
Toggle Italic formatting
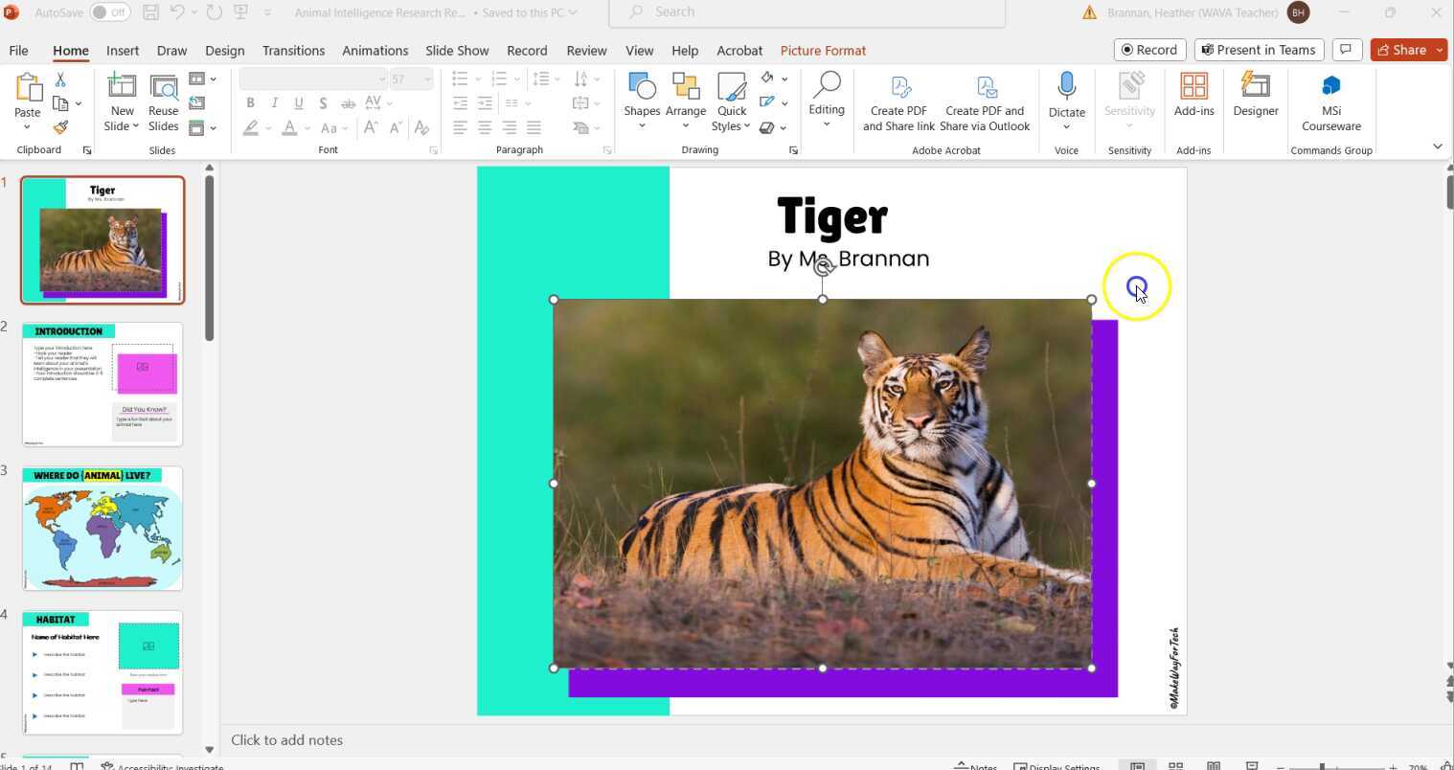[x=275, y=102]
